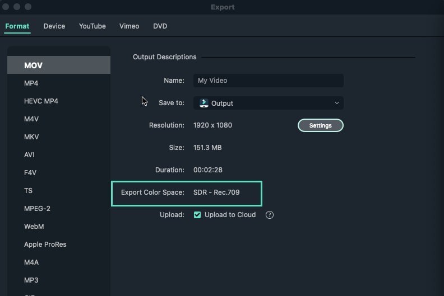This screenshot has height=296, width=444.
Task: Switch to the YouTube tab
Action: tap(92, 26)
